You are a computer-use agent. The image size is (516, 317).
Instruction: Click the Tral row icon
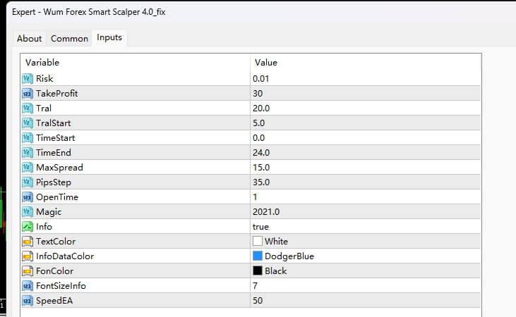click(28, 108)
